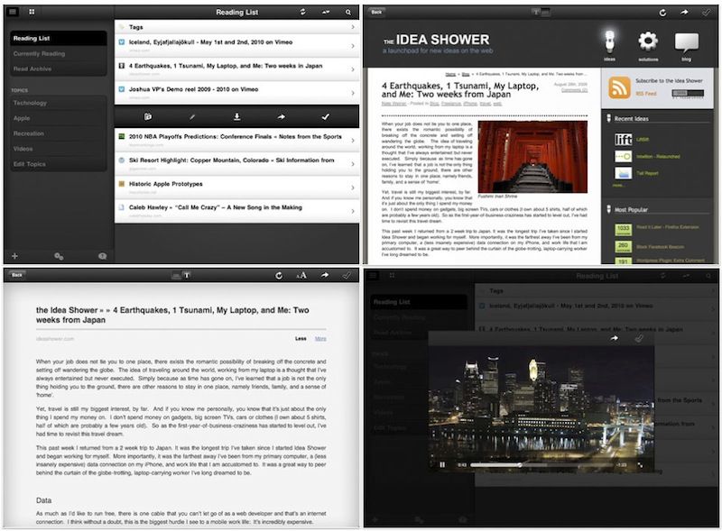This screenshot has width=722, height=531.
Task: Tap the chevron on the '2010 NBA Playoffs Predictions' row
Action: (353, 140)
